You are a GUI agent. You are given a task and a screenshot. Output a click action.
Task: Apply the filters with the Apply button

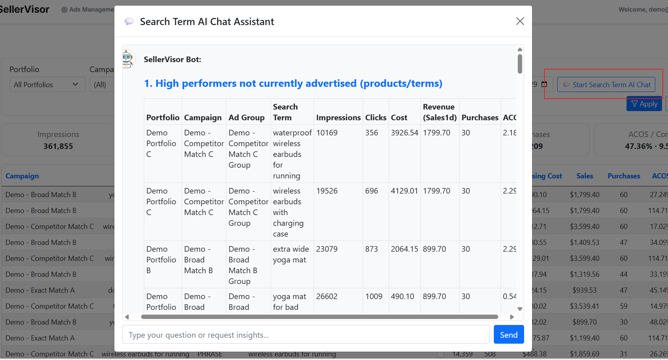pyautogui.click(x=644, y=104)
